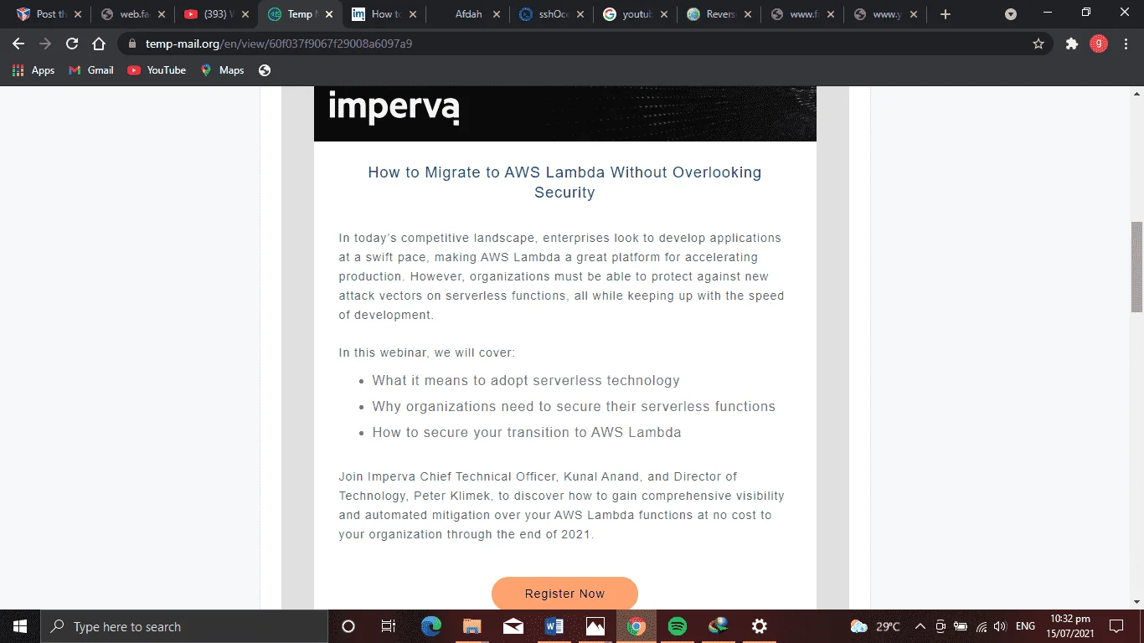This screenshot has height=643, width=1144.
Task: Click 'What it means to adopt serverless technology'
Action: pyautogui.click(x=526, y=380)
